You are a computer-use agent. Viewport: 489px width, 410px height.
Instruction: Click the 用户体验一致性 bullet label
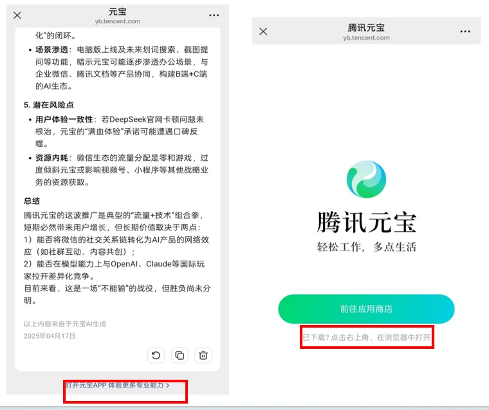64,120
